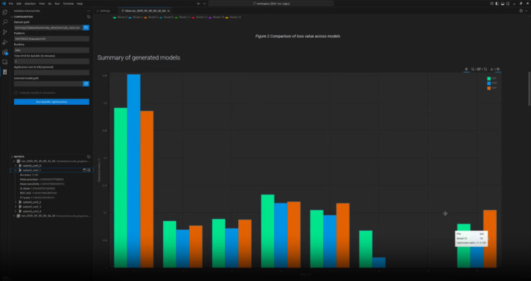Viewport: 531px width, 281px height.
Task: Click the Dataset path browse folder icon
Action: pyautogui.click(x=86, y=27)
